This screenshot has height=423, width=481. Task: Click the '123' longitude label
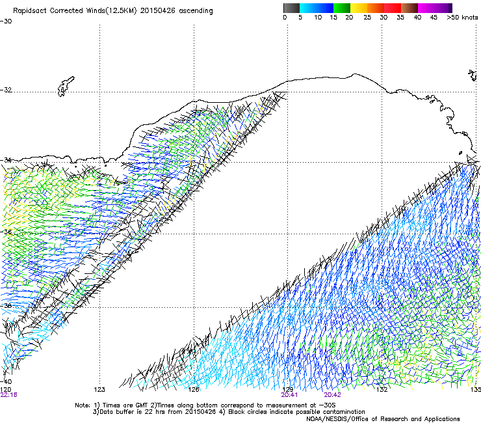[x=99, y=390]
